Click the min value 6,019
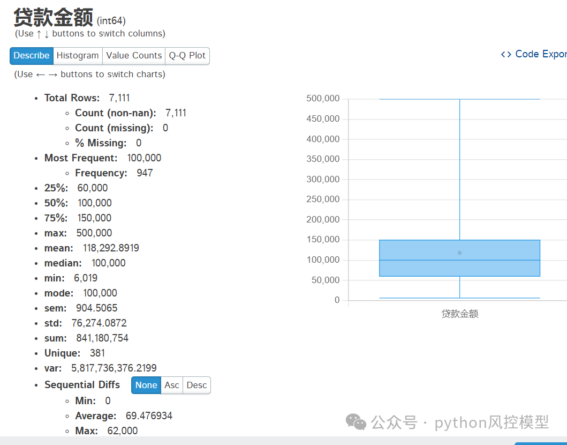 86,278
